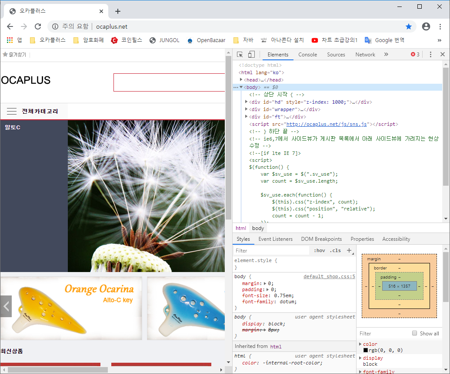
Task: Switch to the Styles pane tab
Action: coord(243,239)
